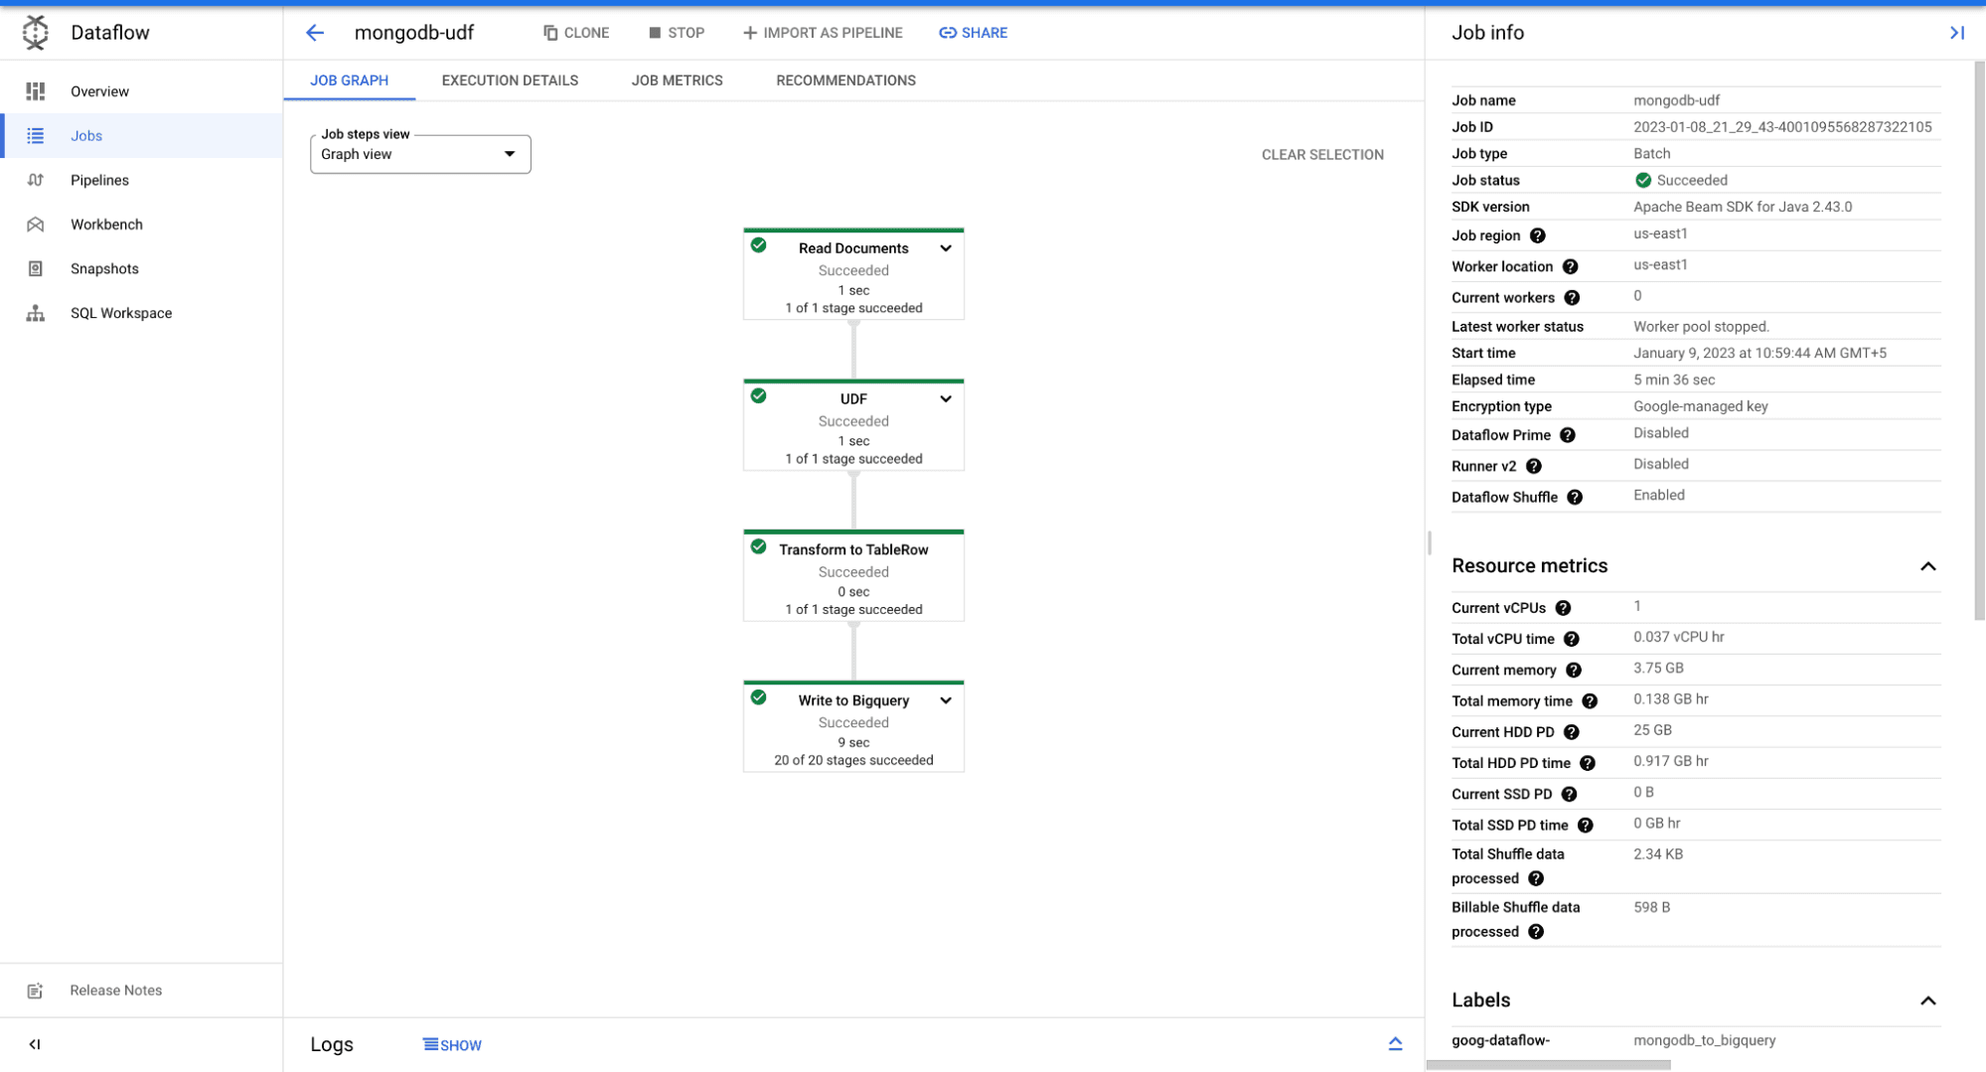Show the Logs panel
The width and height of the screenshot is (1986, 1072).
tap(452, 1045)
